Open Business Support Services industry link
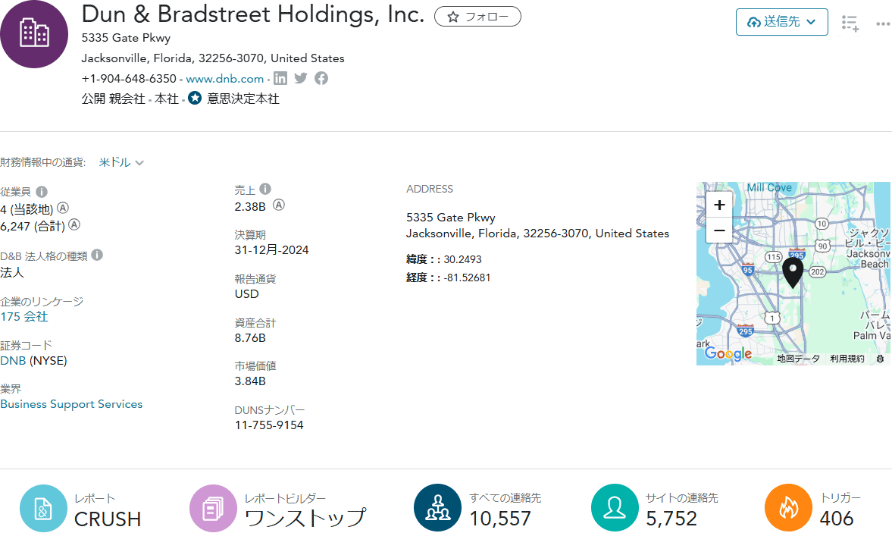This screenshot has width=892, height=533. click(x=71, y=404)
